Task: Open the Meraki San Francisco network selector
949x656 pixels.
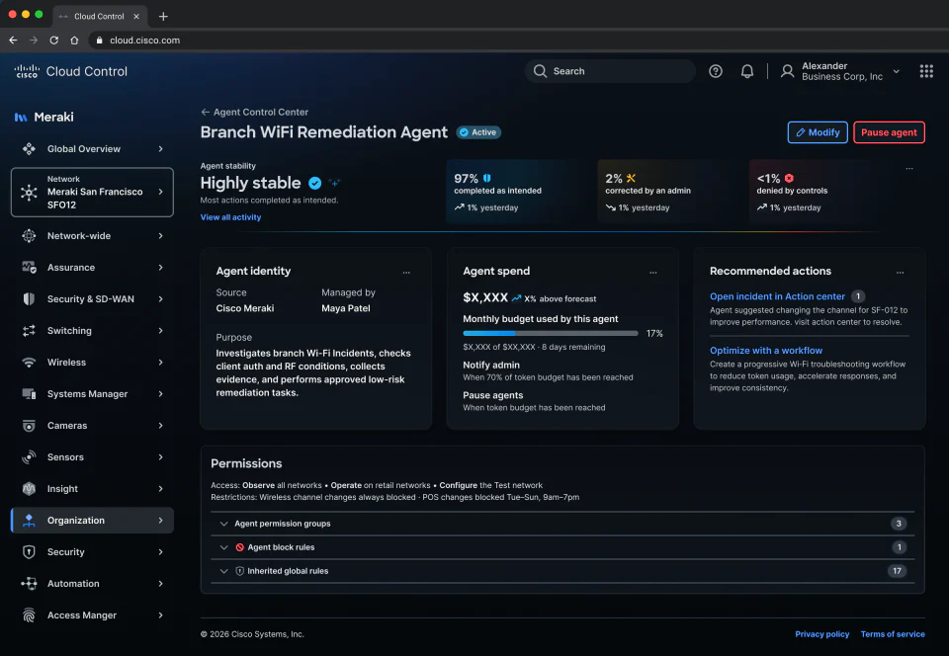Action: coord(92,193)
